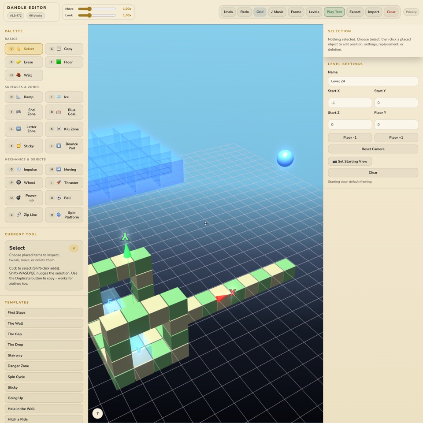Load The Gap template
423x423 pixels.
click(44, 334)
